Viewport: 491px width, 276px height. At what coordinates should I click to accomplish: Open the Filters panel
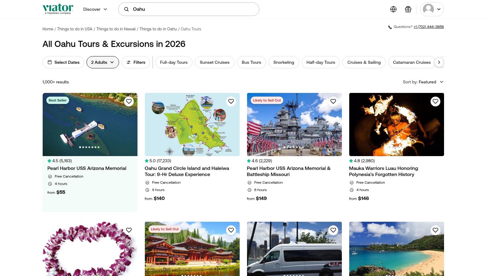point(136,62)
